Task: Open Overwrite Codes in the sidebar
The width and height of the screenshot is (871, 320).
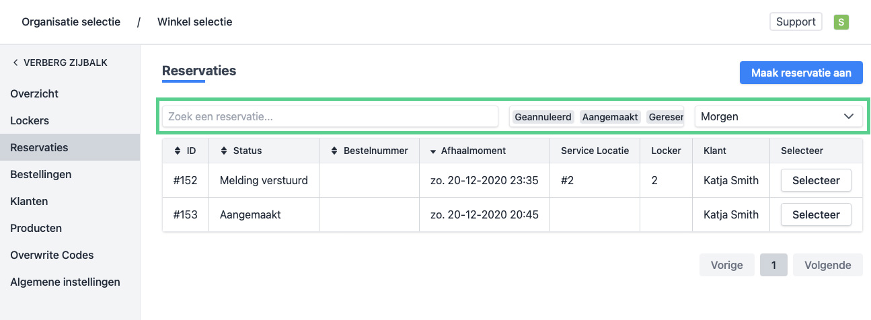Action: click(52, 255)
